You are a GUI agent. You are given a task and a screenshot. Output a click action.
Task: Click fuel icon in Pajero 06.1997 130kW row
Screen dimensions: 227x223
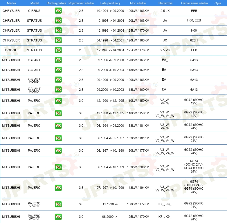[58, 151]
